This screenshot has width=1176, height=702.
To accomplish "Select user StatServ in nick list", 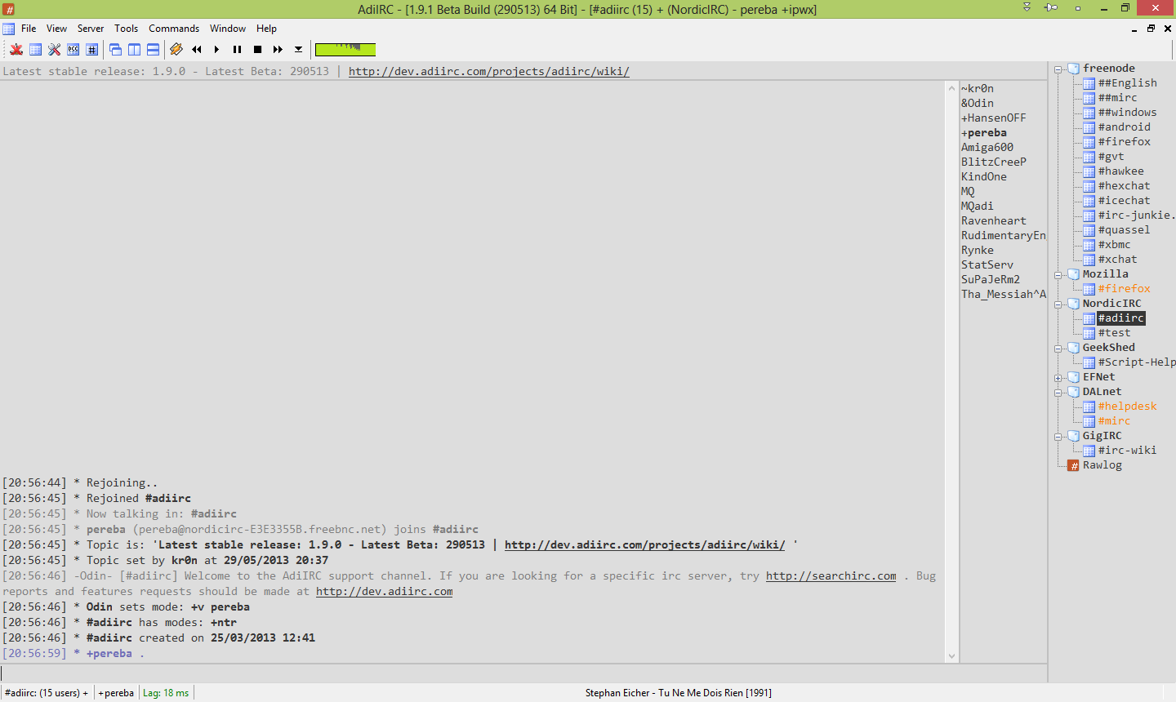I will (987, 264).
